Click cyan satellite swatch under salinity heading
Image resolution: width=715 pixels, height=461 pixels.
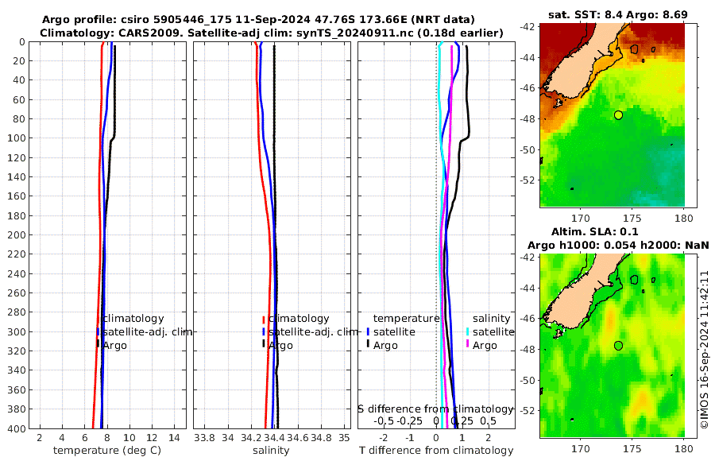[x=467, y=331]
